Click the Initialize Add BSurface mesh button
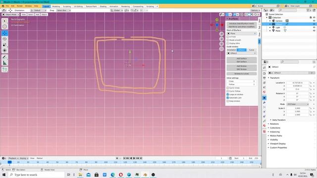 coord(242,24)
